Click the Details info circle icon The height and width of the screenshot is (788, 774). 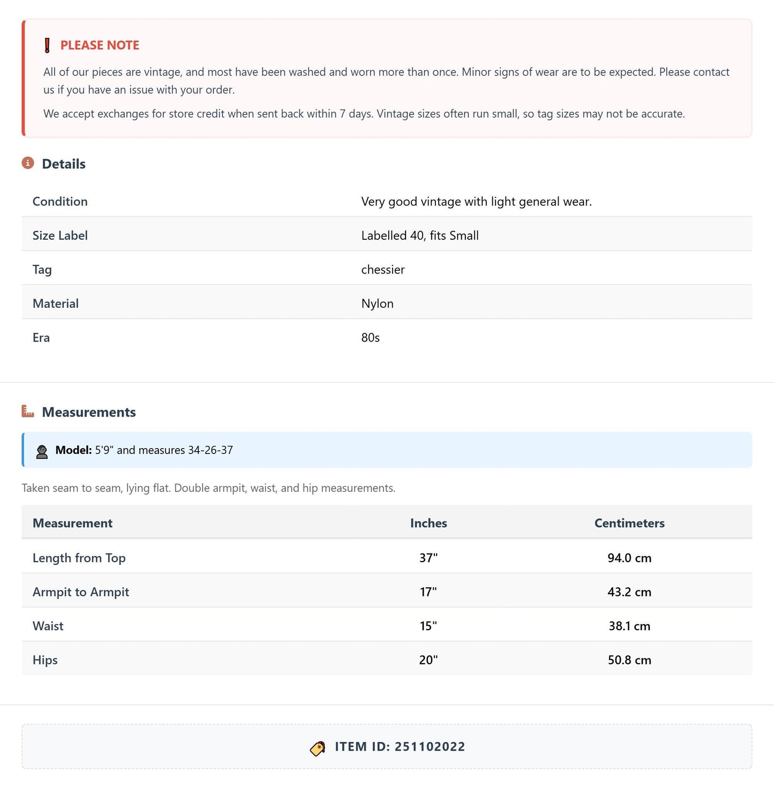coord(28,163)
